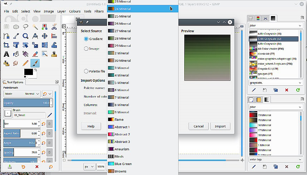Open the Layer menu
This screenshot has width=307, height=175.
pos(62,11)
